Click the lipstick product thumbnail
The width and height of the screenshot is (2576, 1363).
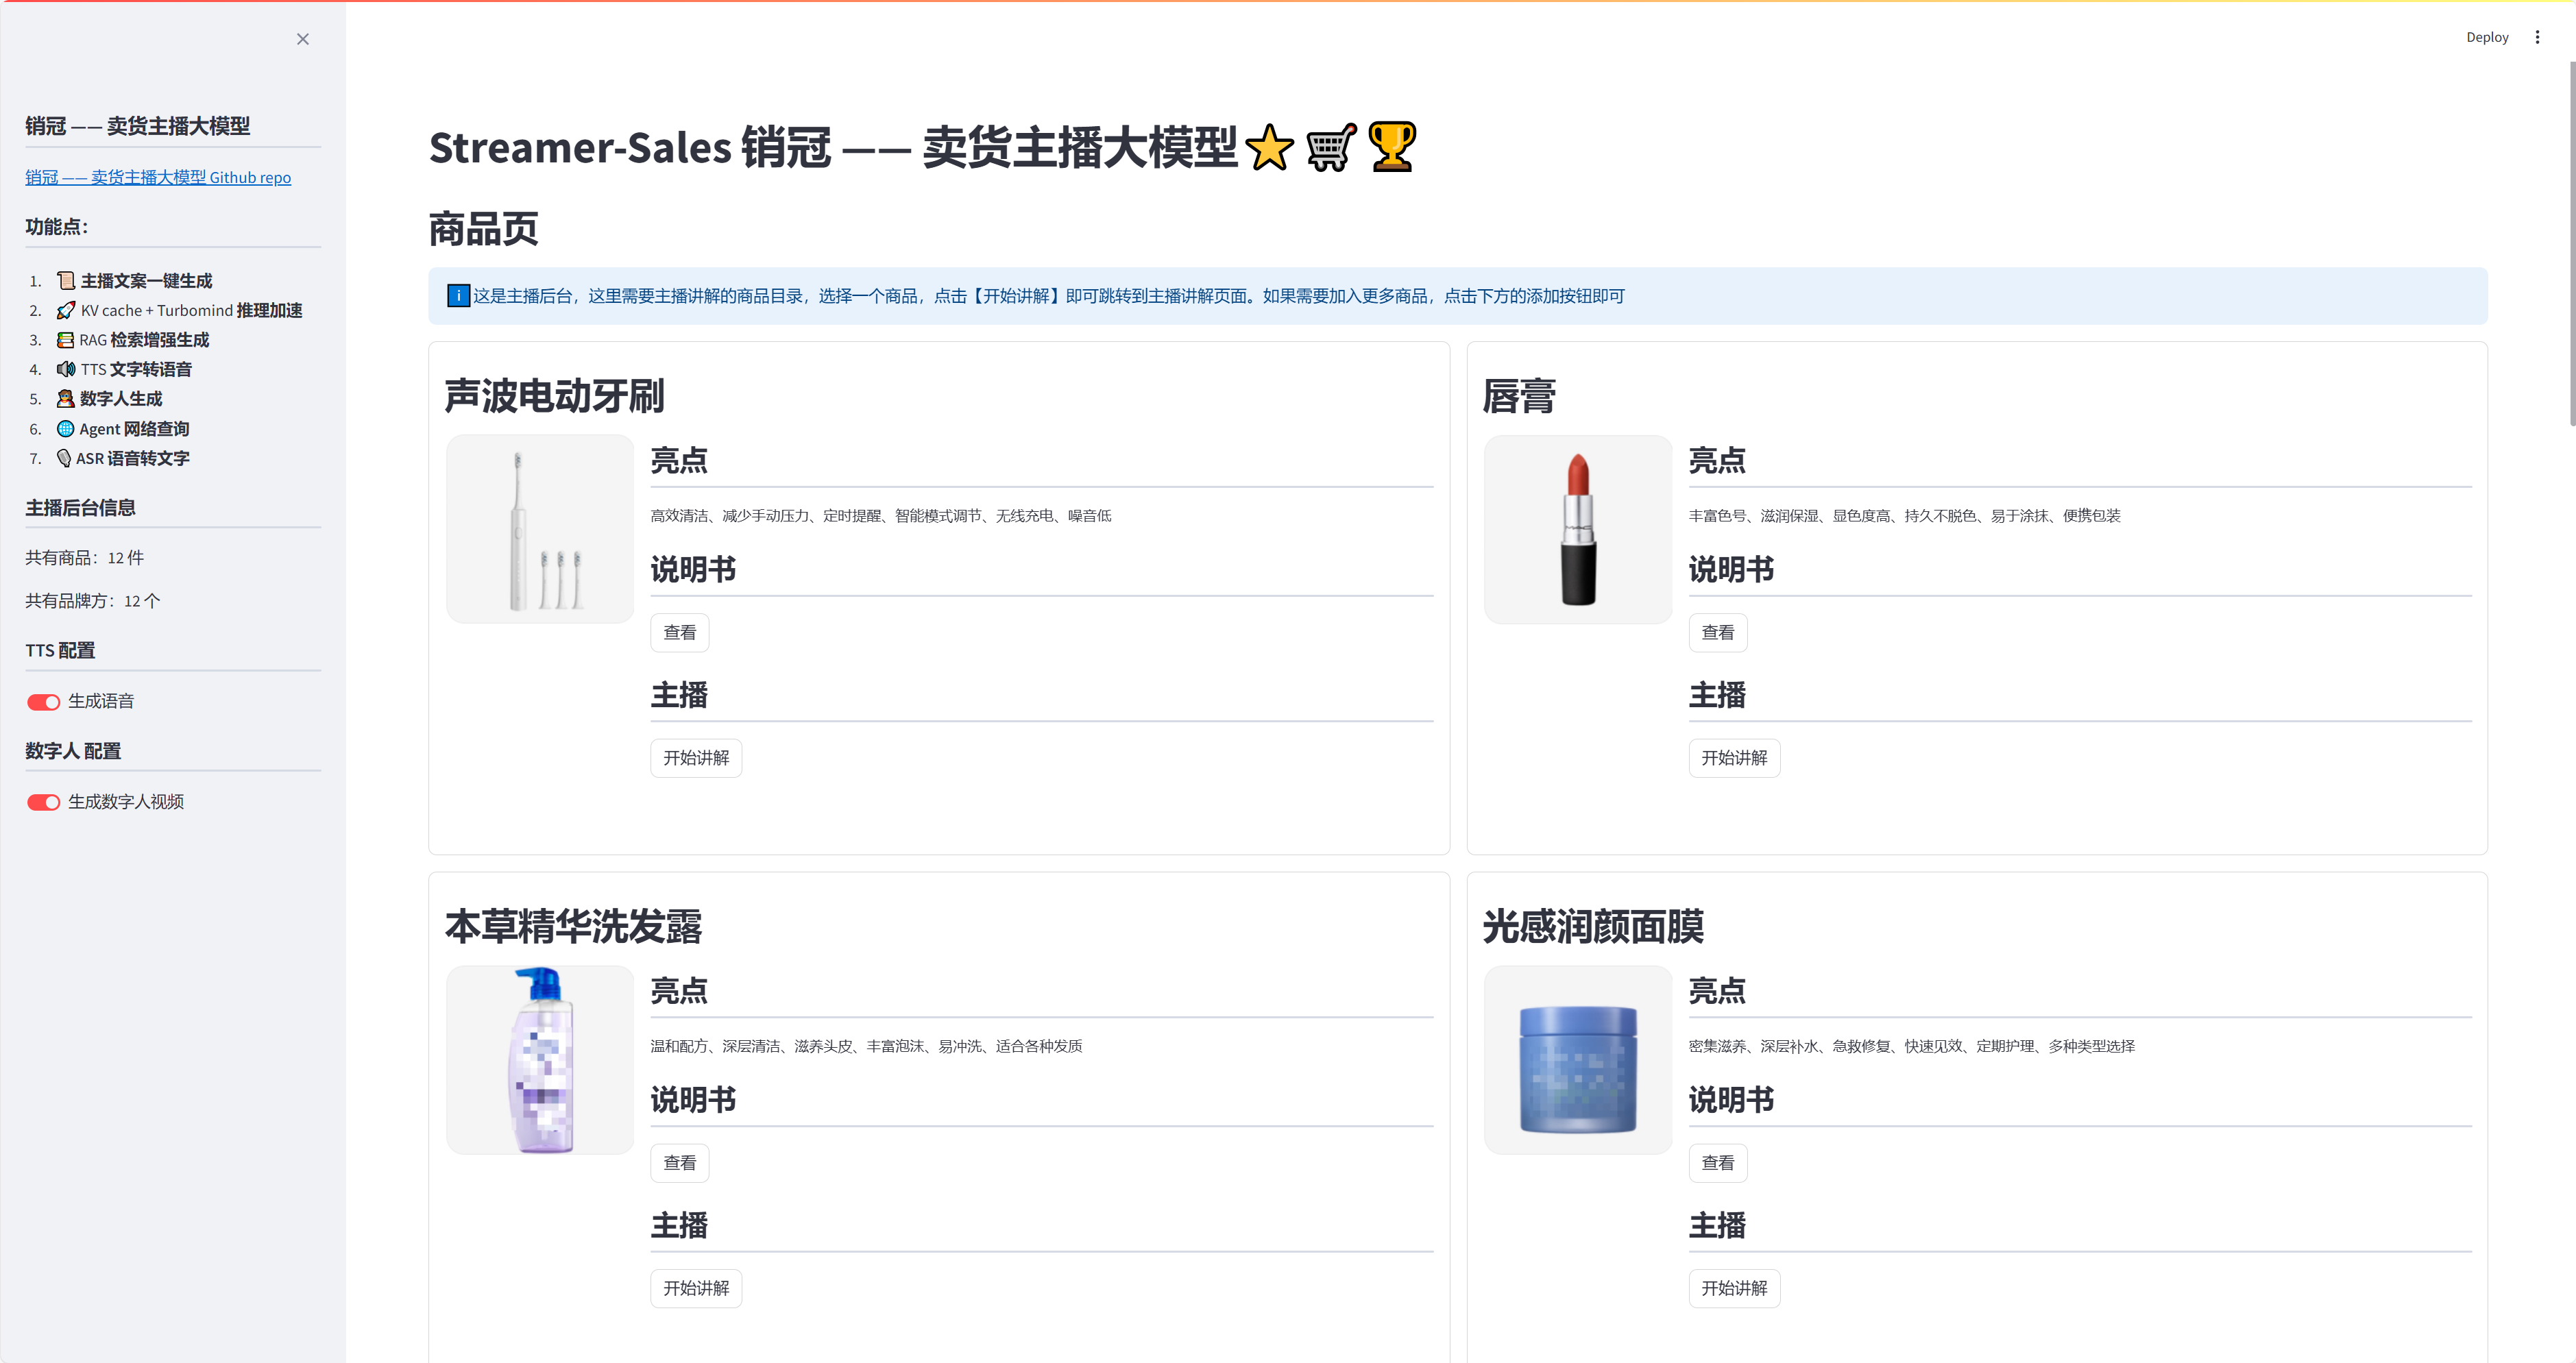[1577, 529]
